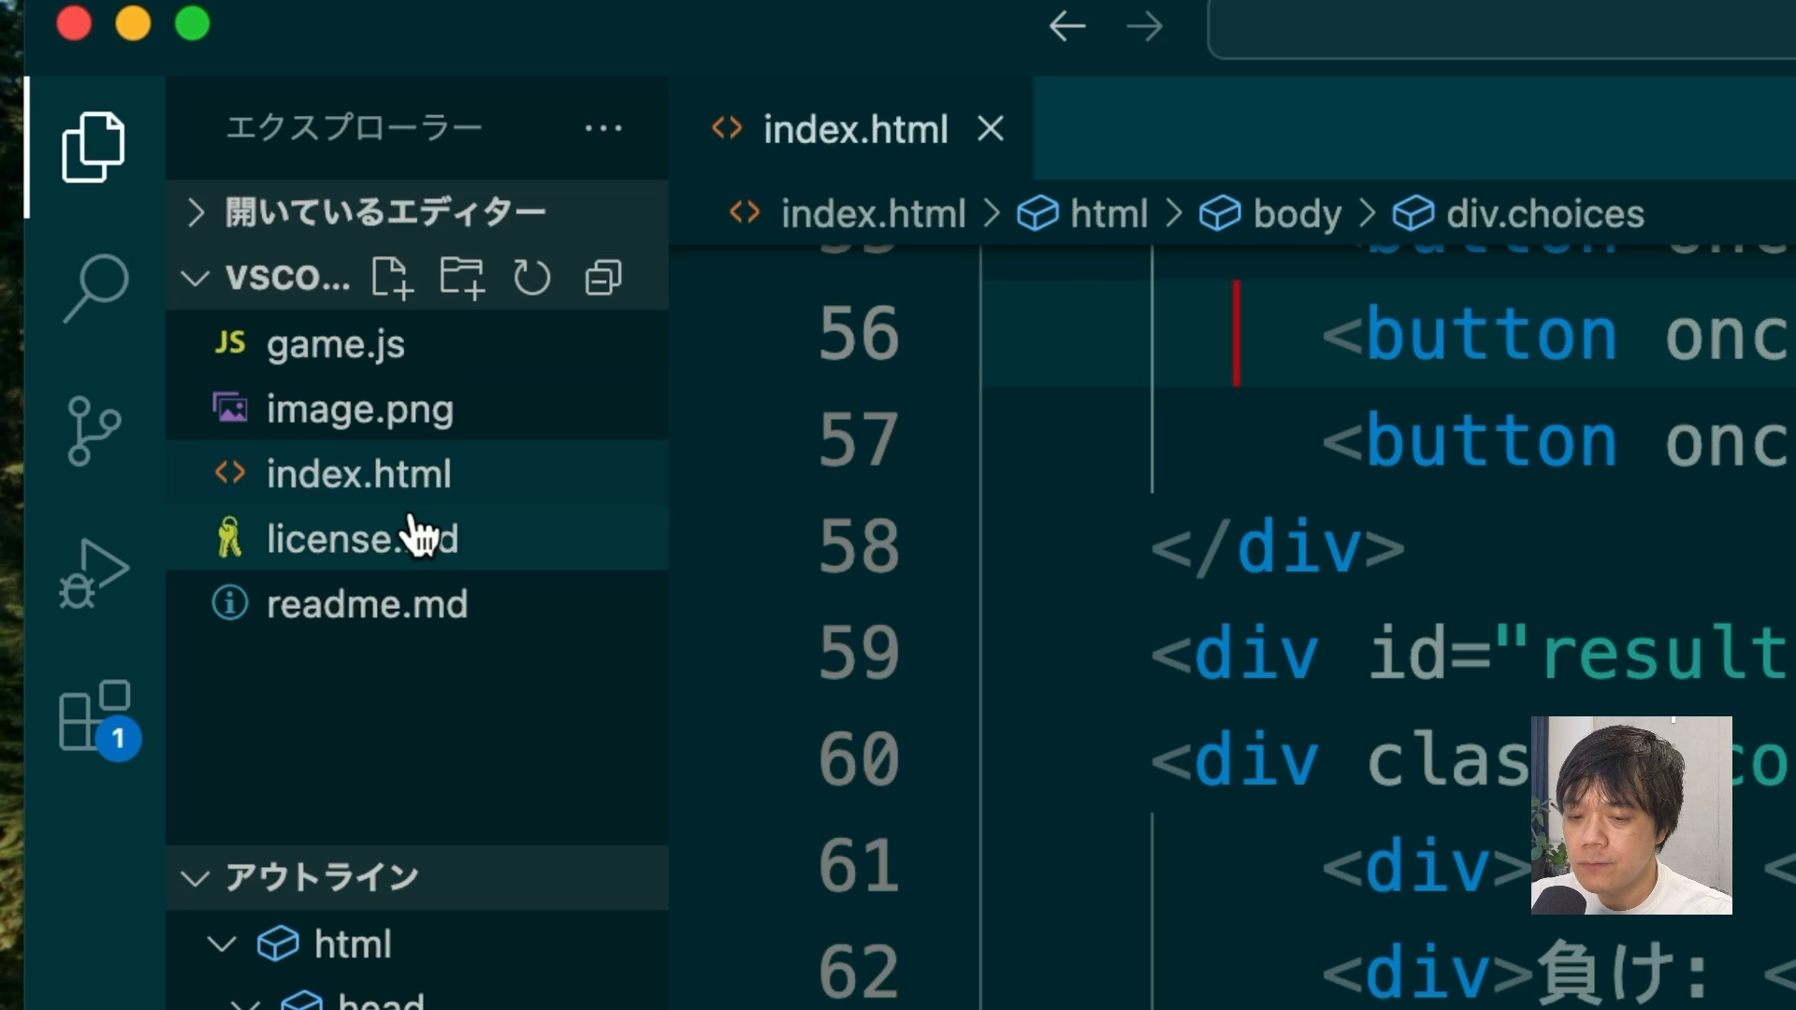Collapse all folders in the Explorer

click(602, 277)
